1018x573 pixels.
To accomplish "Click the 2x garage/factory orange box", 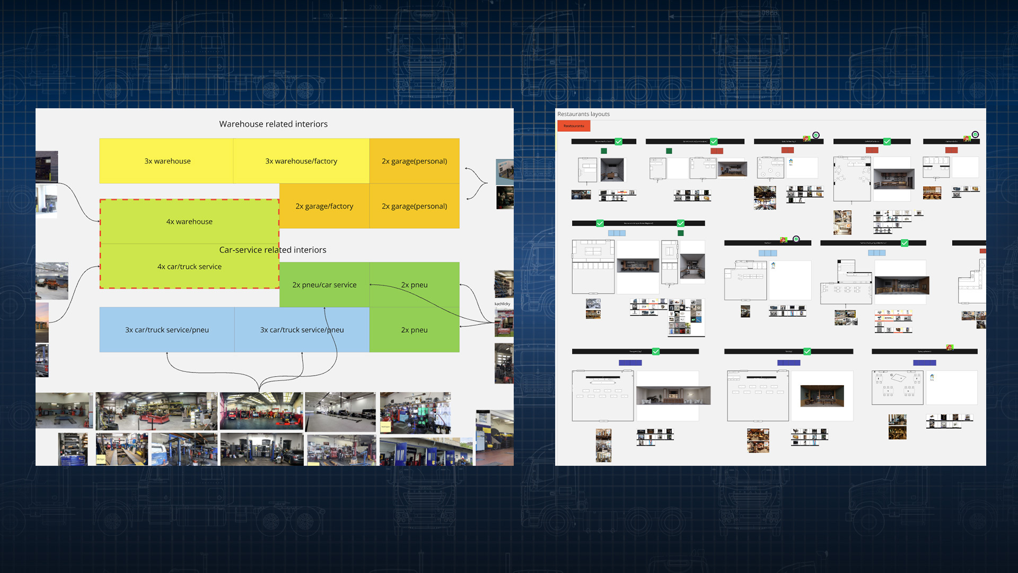I will point(324,206).
